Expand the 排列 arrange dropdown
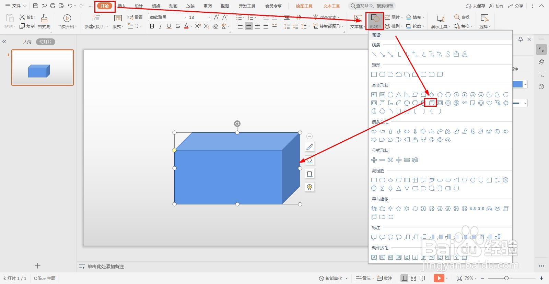The height and width of the screenshot is (284, 549). coord(394,26)
